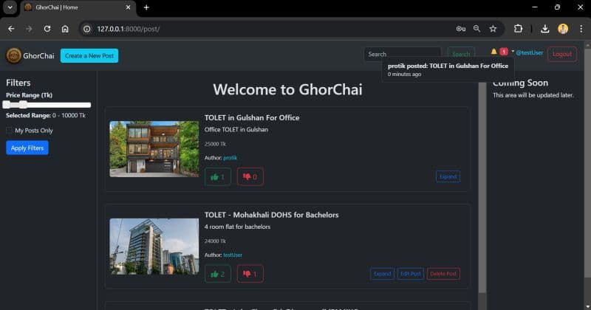
Task: Open the browser profile avatar
Action: click(x=563, y=29)
